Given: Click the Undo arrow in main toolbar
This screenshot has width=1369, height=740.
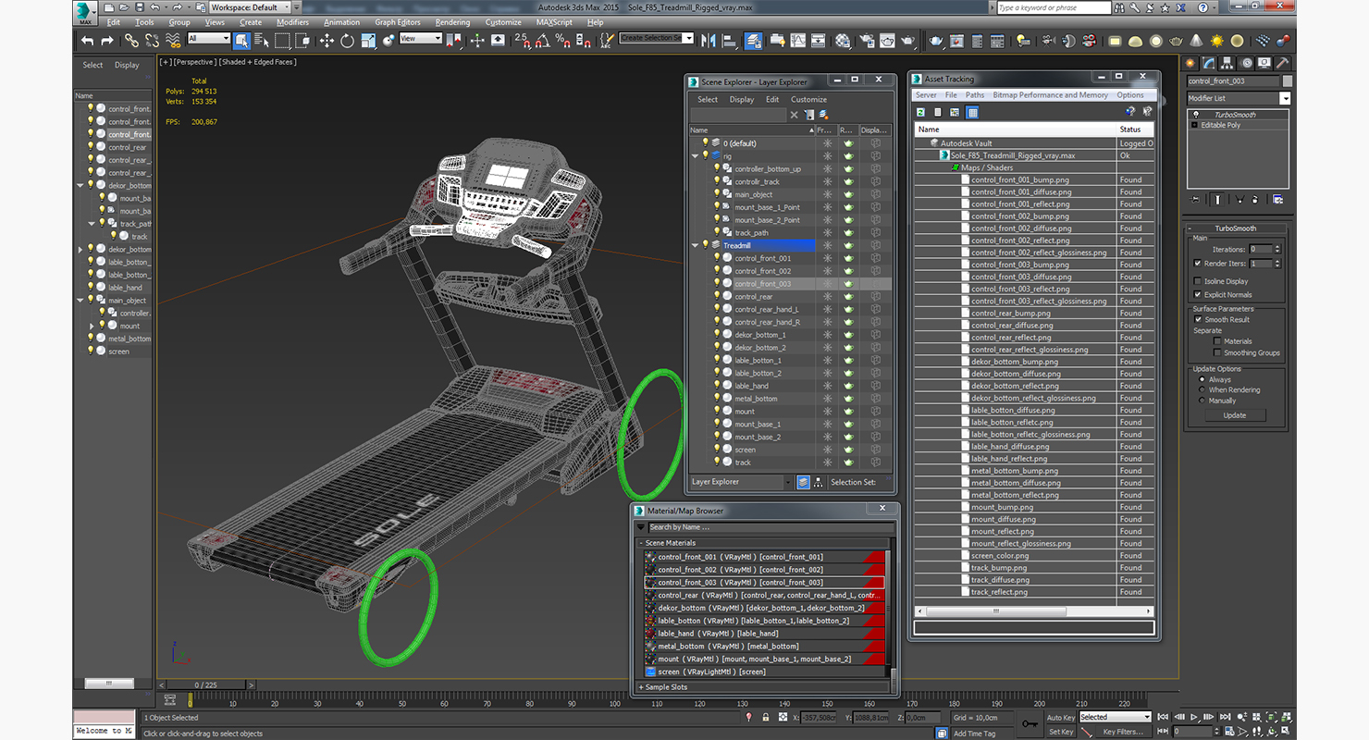Looking at the screenshot, I should coord(87,41).
